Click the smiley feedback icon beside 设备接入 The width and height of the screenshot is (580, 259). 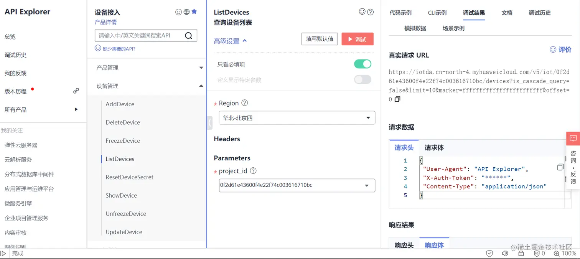point(178,12)
